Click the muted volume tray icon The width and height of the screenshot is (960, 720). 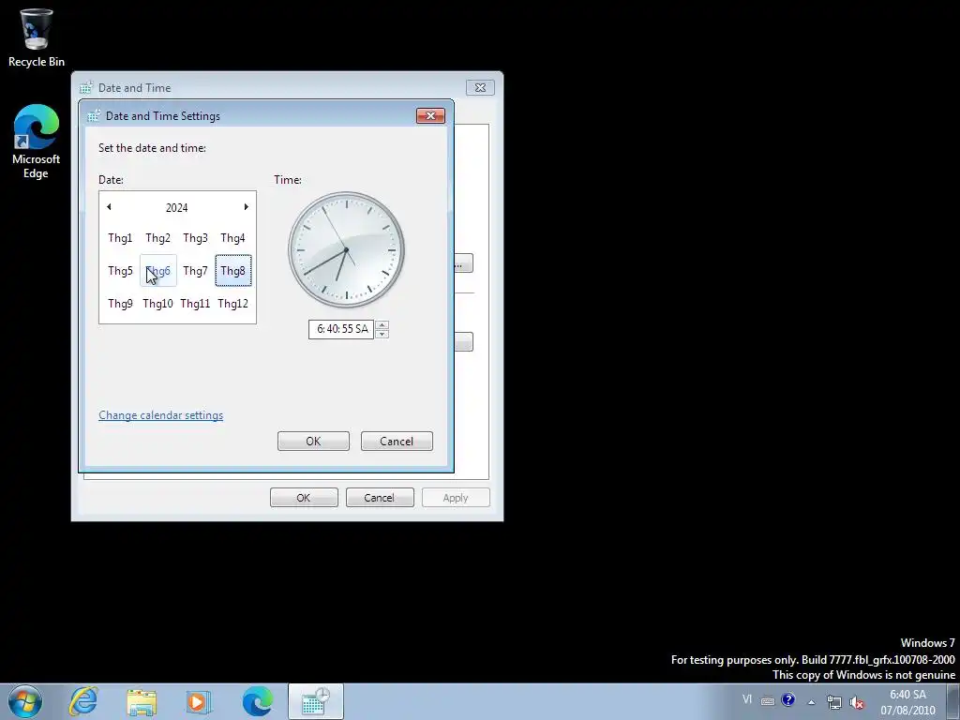(857, 703)
